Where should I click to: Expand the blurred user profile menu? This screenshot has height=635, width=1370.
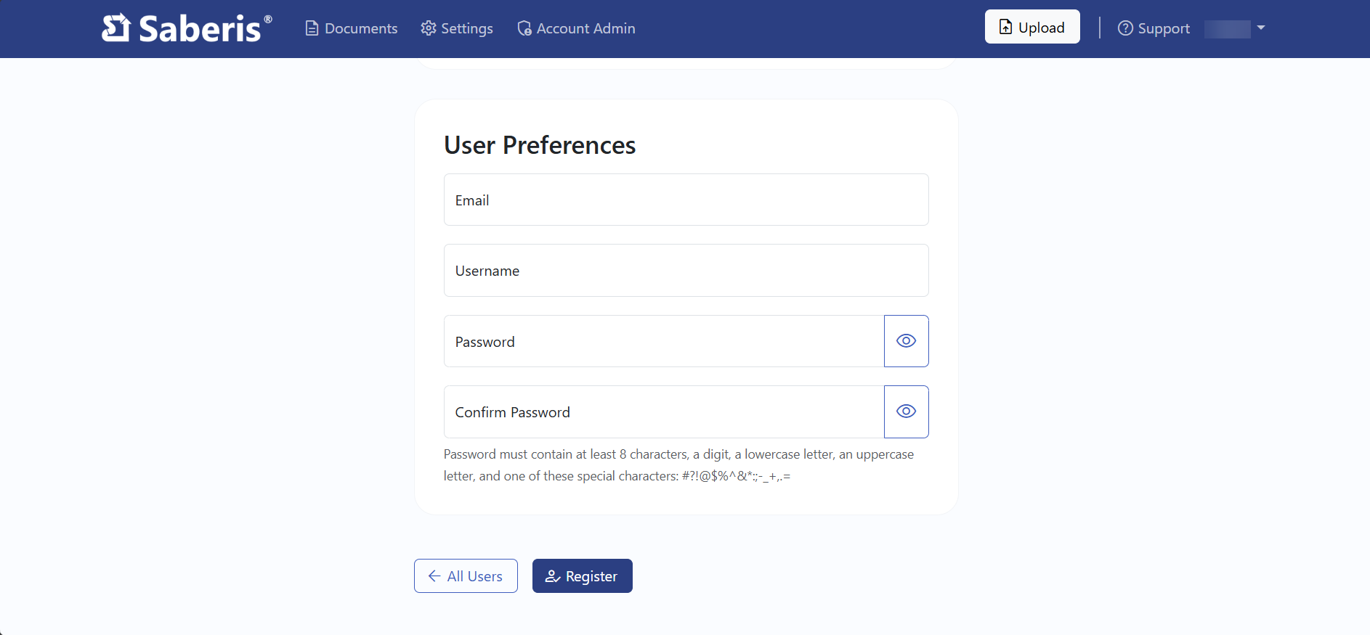click(1227, 29)
